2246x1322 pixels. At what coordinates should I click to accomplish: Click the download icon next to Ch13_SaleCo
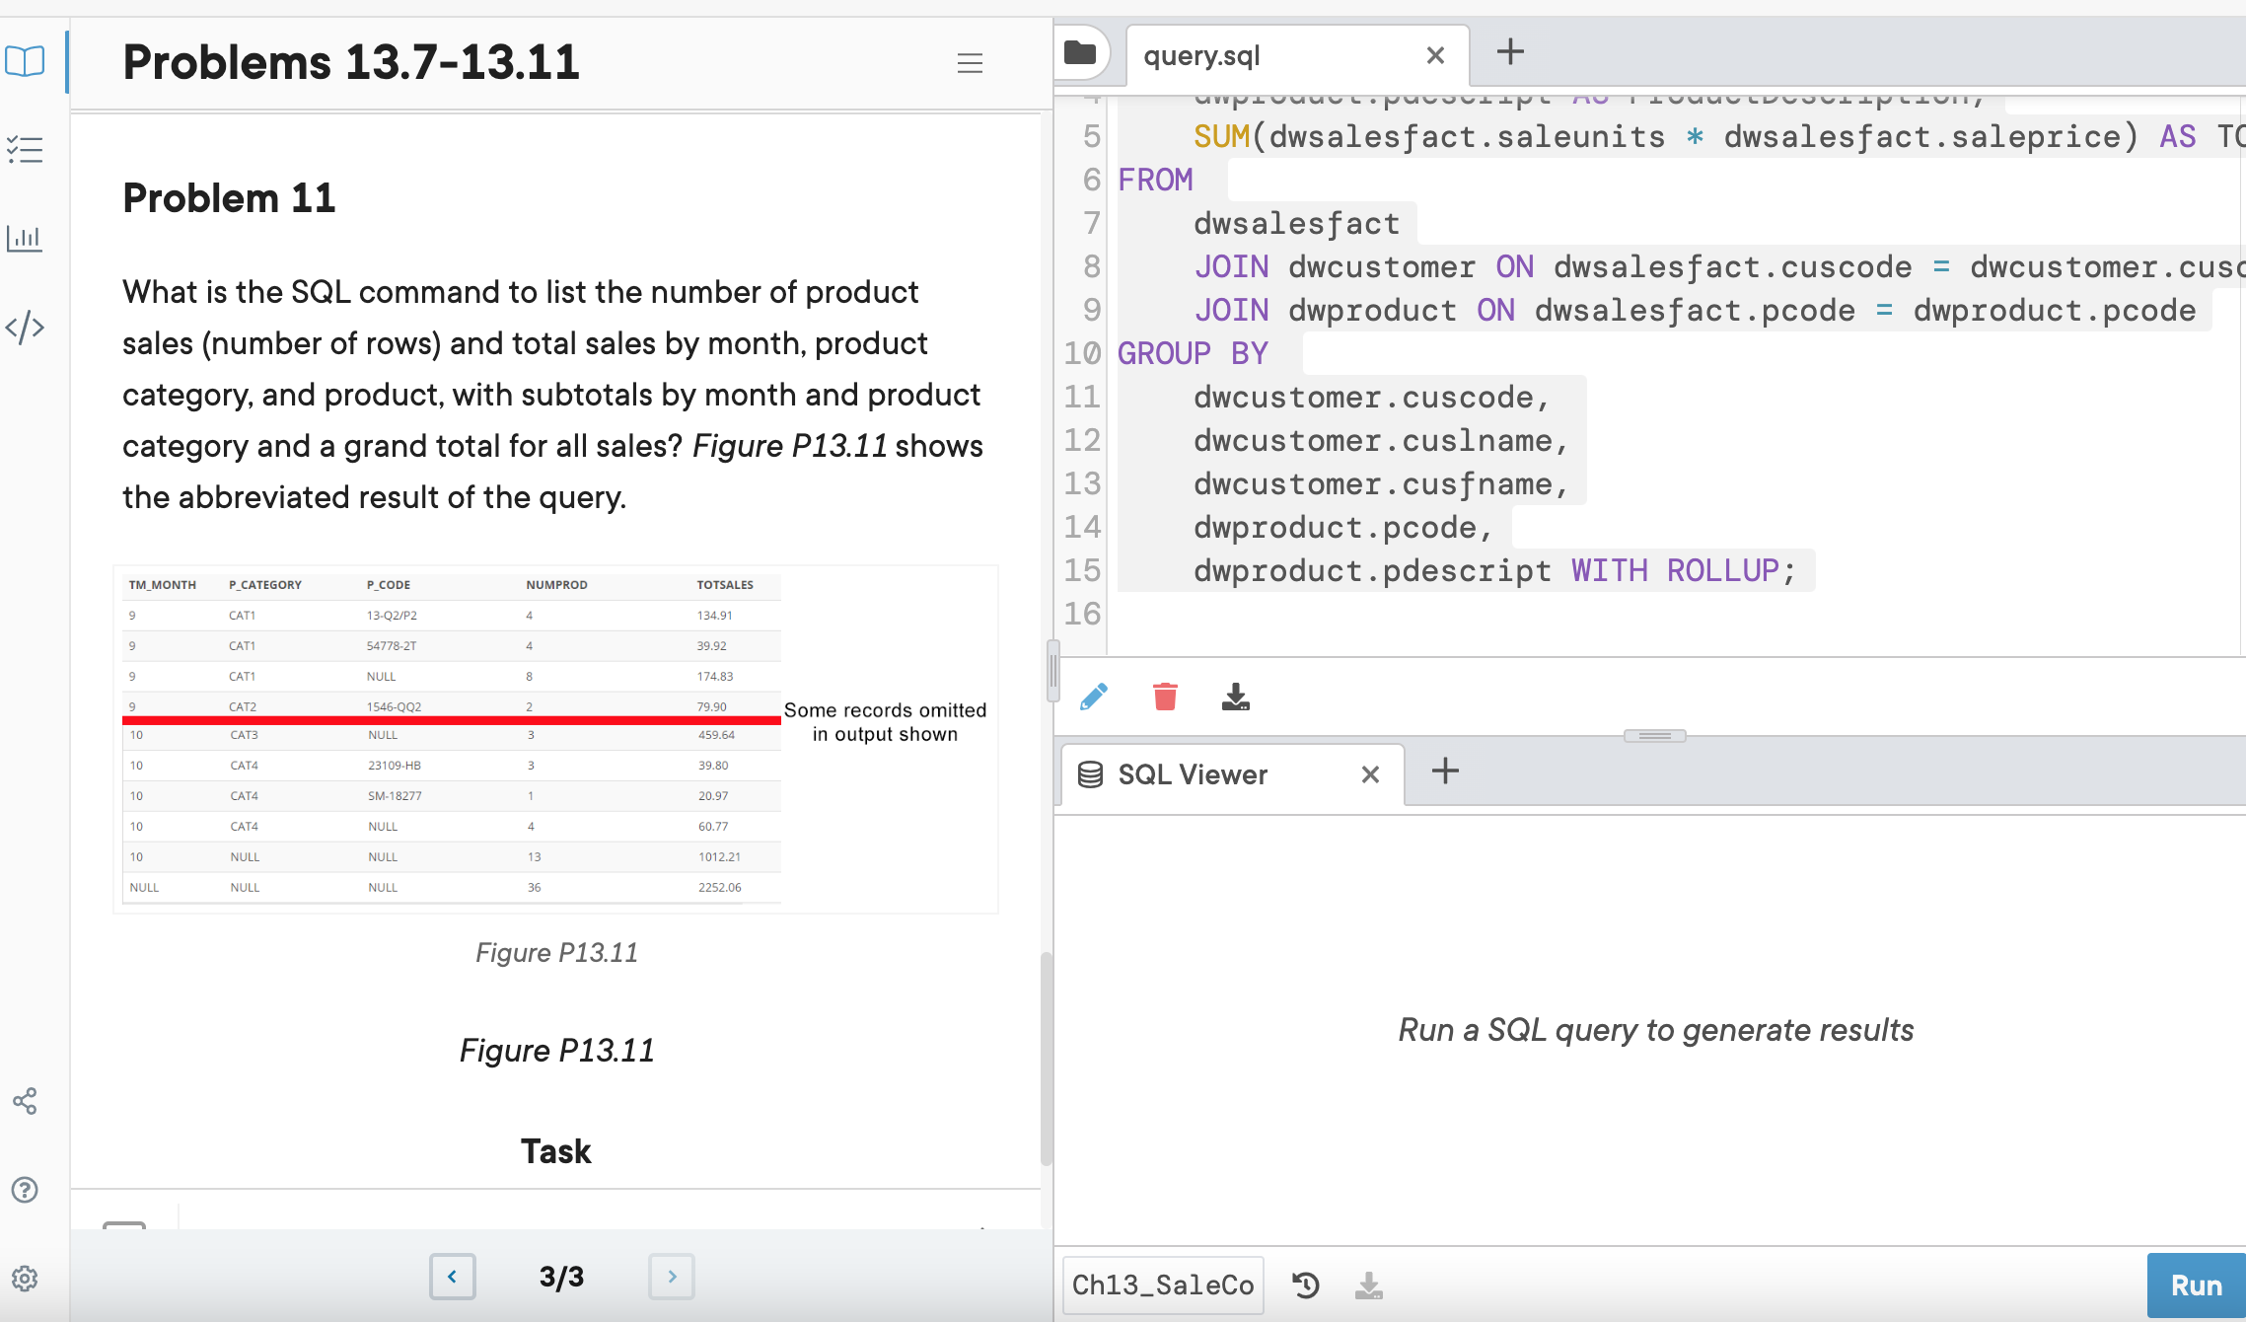(x=1369, y=1285)
